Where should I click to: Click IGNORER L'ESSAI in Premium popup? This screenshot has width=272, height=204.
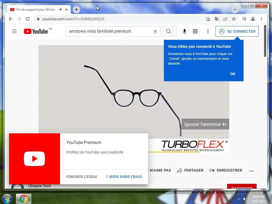click(82, 177)
